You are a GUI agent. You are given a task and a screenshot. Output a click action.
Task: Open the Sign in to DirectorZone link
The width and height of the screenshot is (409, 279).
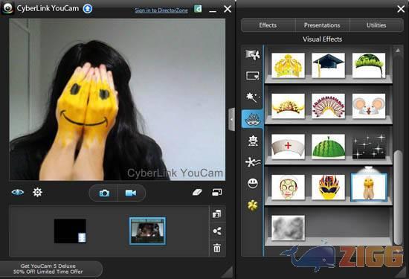point(161,10)
